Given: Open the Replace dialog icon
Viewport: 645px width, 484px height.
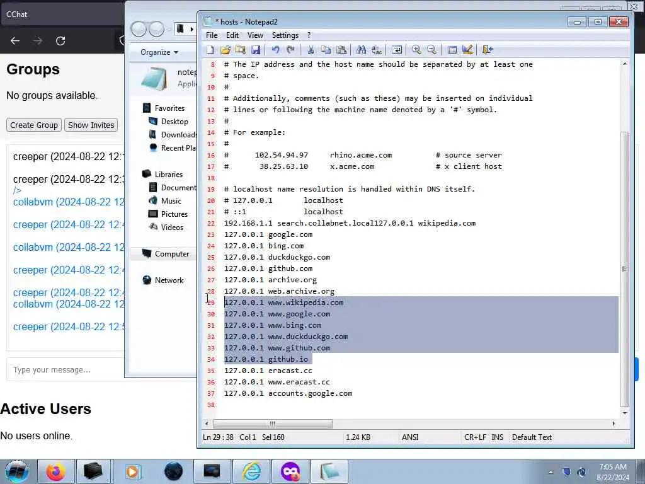Looking at the screenshot, I should [377, 50].
